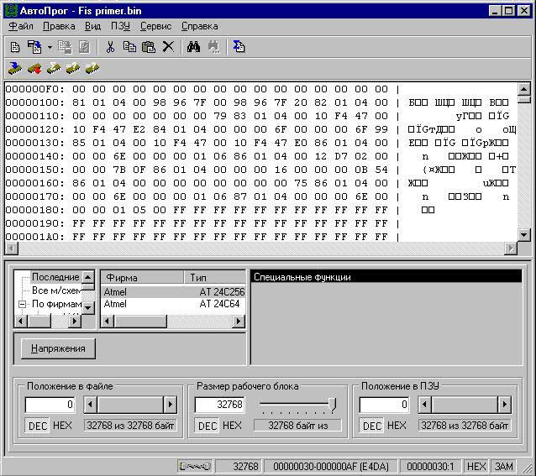
Task: Open the dropdown arrow beside the open file icon
Action: point(50,47)
